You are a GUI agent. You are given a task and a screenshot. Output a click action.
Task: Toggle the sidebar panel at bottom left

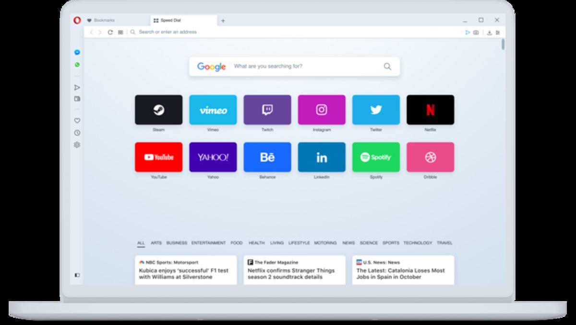(77, 275)
